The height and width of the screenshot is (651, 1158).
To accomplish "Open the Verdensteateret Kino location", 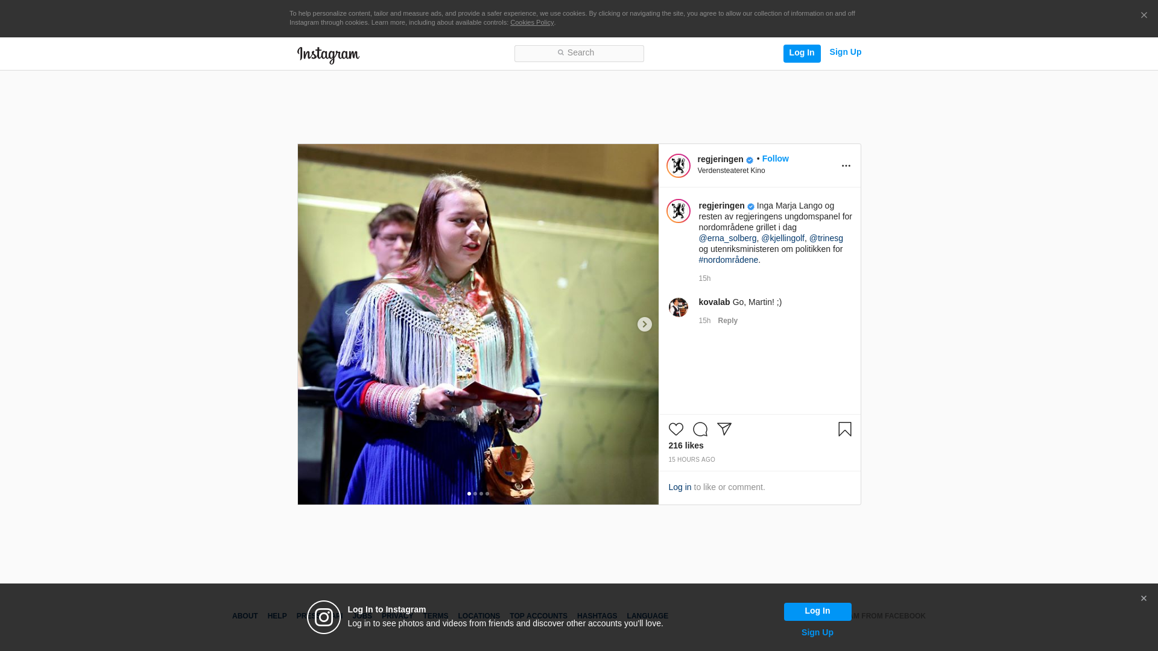I will pos(732,171).
